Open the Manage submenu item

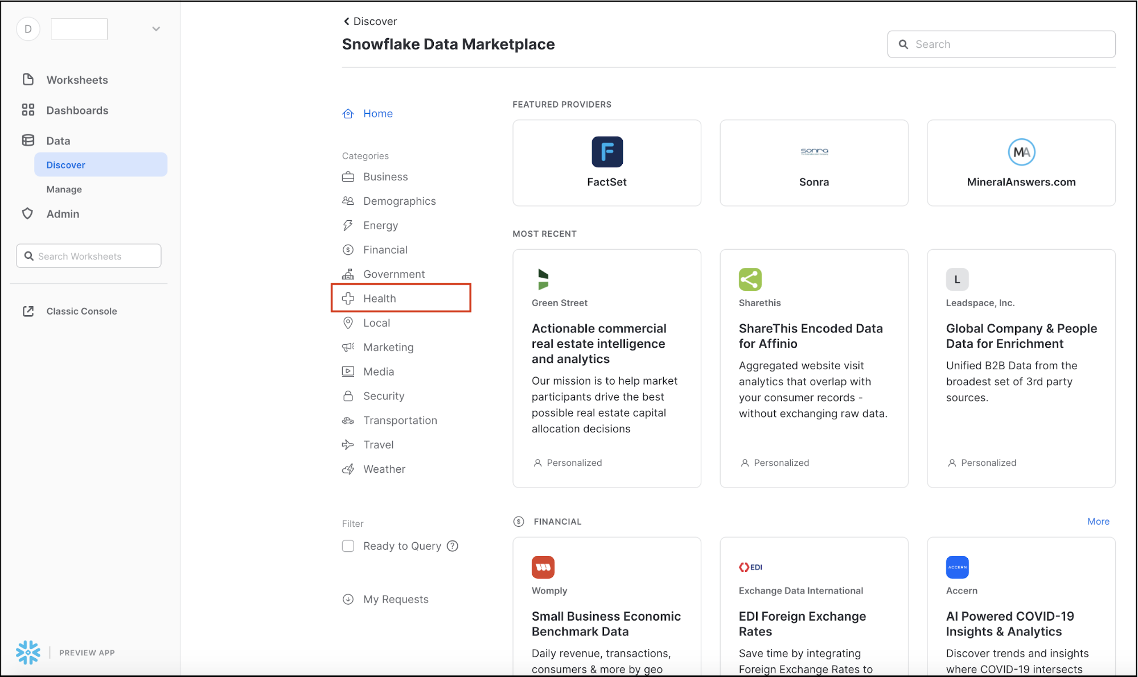[x=64, y=189]
